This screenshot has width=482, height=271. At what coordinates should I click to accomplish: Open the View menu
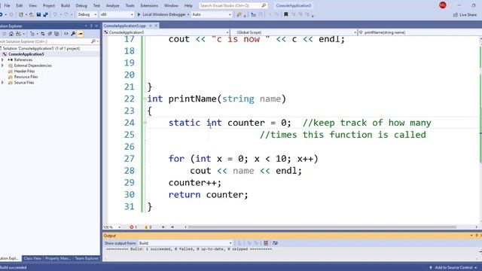(x=32, y=5)
